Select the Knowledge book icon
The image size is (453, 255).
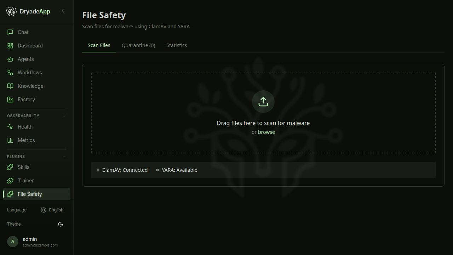11,86
